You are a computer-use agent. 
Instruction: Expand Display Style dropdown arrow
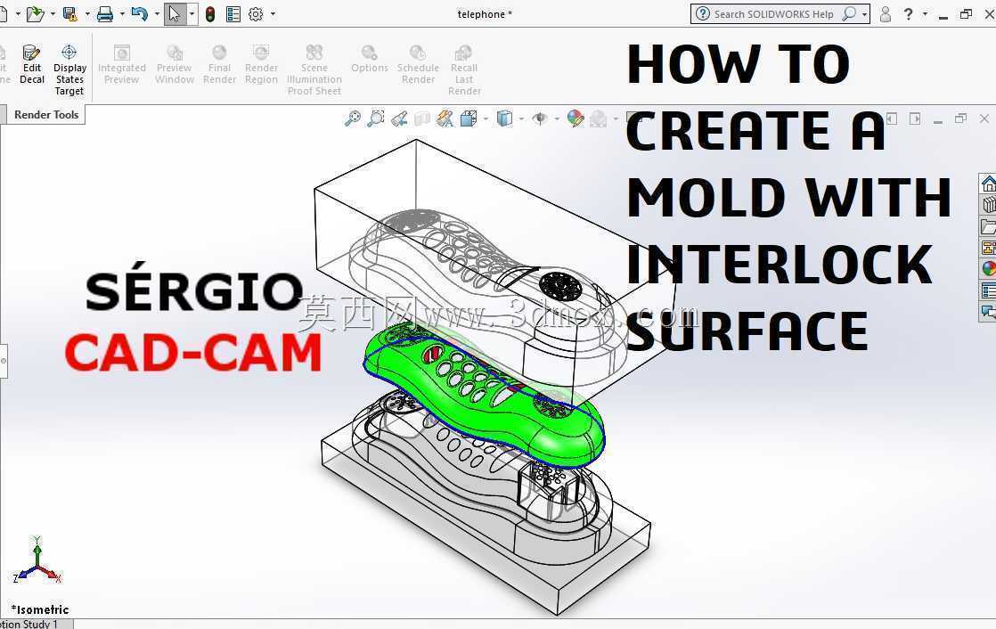click(521, 118)
